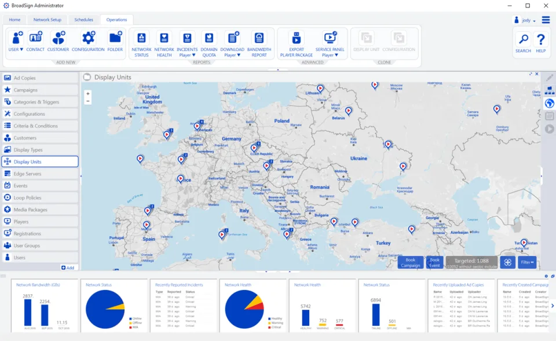Open the Search tool
Viewport: 556px width, 341px height.
coord(523,43)
